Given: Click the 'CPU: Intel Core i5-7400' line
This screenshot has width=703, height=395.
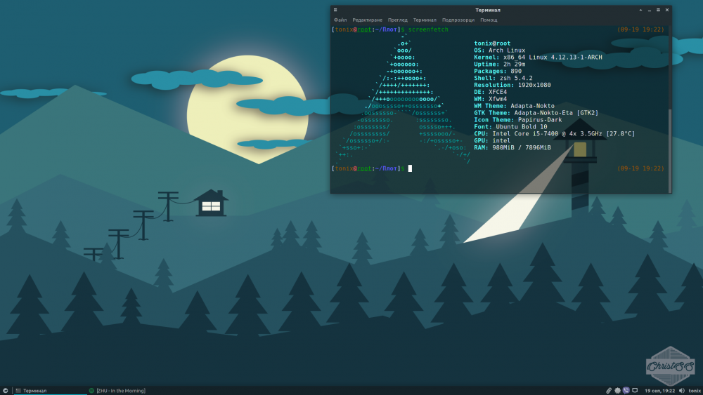Looking at the screenshot, I should [x=555, y=134].
